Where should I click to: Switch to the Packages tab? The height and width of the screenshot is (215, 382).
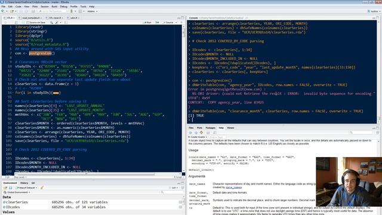[x=211, y=128]
